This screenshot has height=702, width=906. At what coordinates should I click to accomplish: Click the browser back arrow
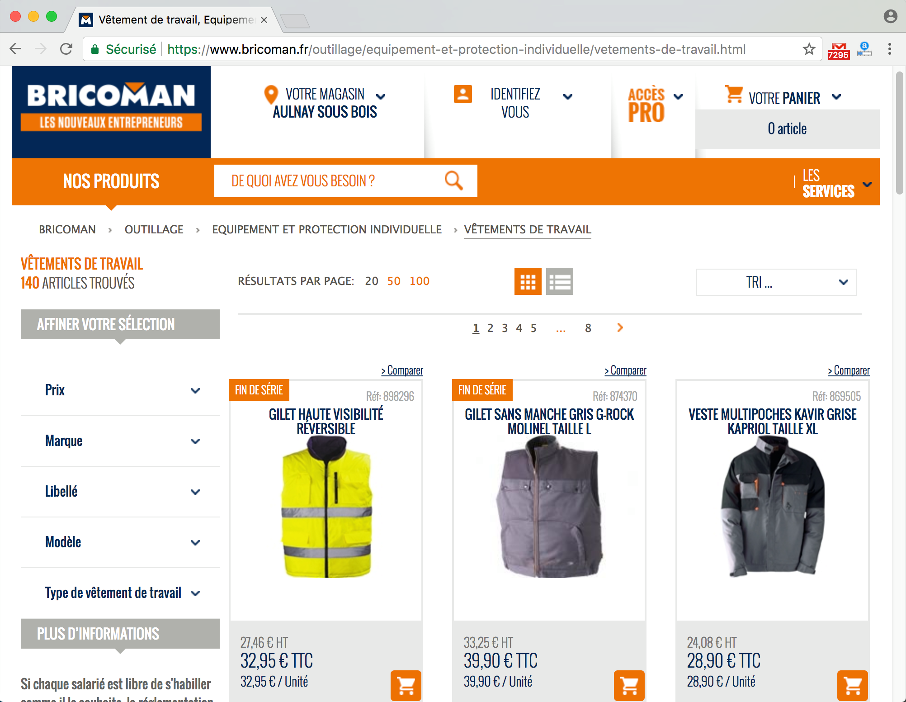pos(15,49)
